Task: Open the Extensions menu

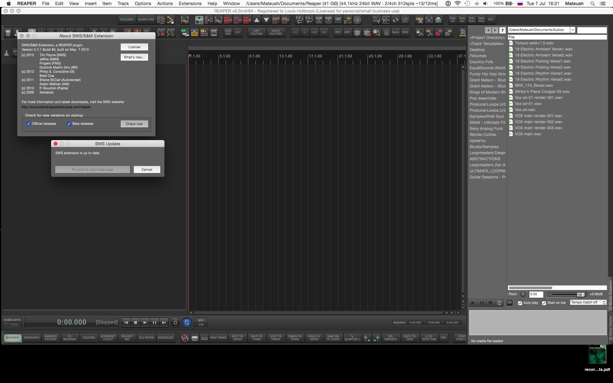Action: click(x=190, y=4)
